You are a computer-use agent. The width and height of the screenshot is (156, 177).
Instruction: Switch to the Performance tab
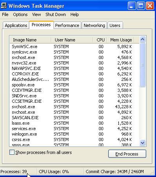(67, 25)
